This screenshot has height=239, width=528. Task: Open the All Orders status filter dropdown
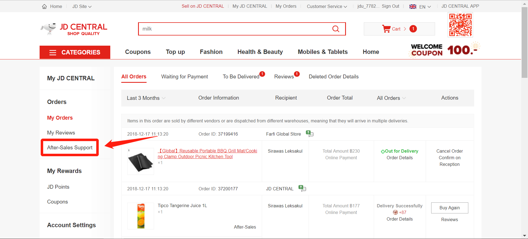[x=391, y=98]
